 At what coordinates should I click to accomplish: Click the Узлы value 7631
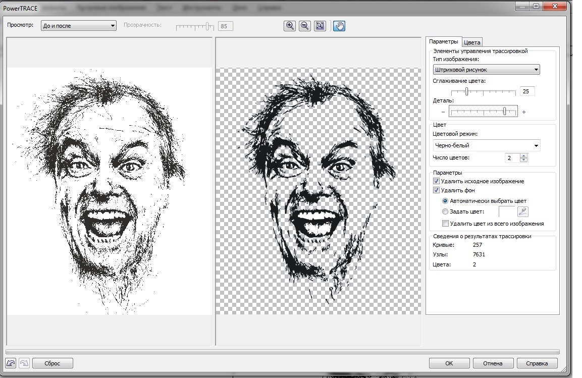coord(479,254)
